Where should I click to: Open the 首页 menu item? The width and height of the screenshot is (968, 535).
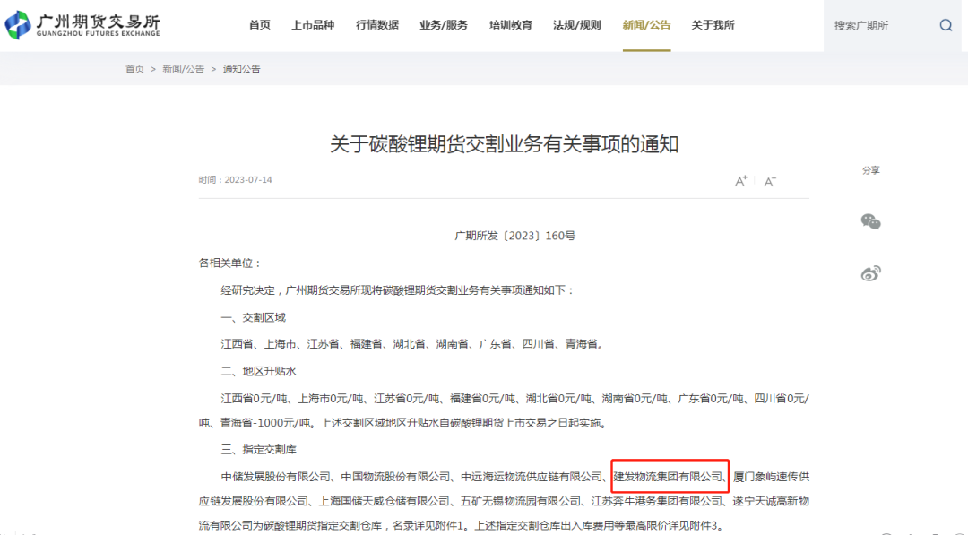pos(259,25)
